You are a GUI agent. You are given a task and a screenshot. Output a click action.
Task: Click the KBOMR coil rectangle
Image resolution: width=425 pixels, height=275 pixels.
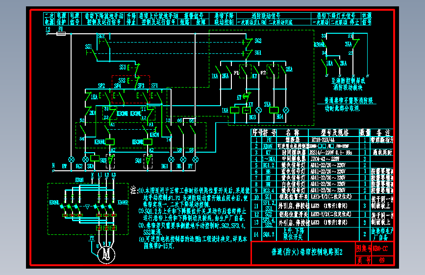pos(148,141)
